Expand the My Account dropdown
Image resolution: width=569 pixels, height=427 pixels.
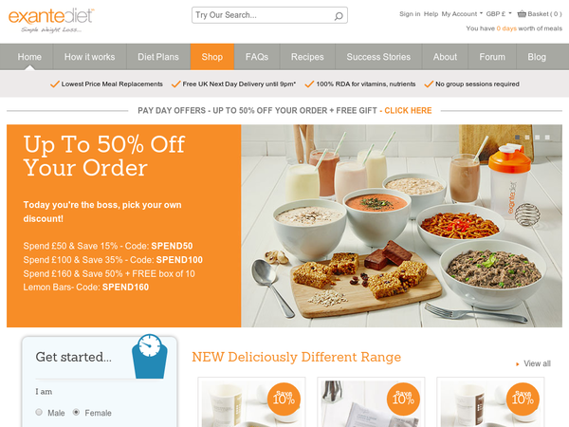coord(462,14)
